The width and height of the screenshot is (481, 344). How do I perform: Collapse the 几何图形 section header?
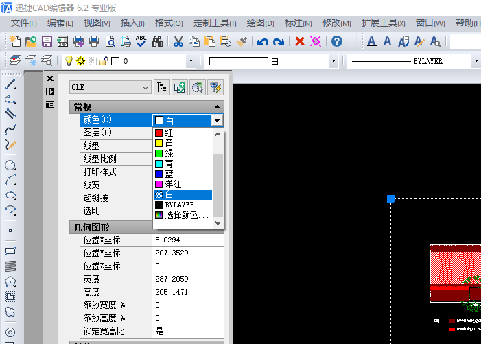pos(111,227)
